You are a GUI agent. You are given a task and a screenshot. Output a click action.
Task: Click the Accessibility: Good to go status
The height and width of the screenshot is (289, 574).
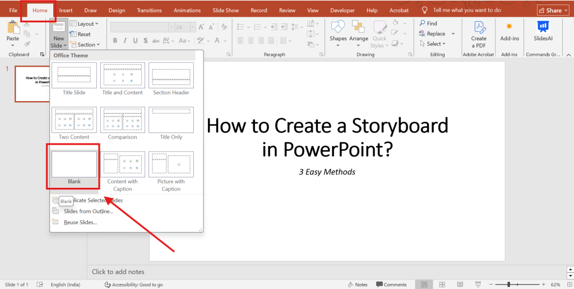(133, 285)
